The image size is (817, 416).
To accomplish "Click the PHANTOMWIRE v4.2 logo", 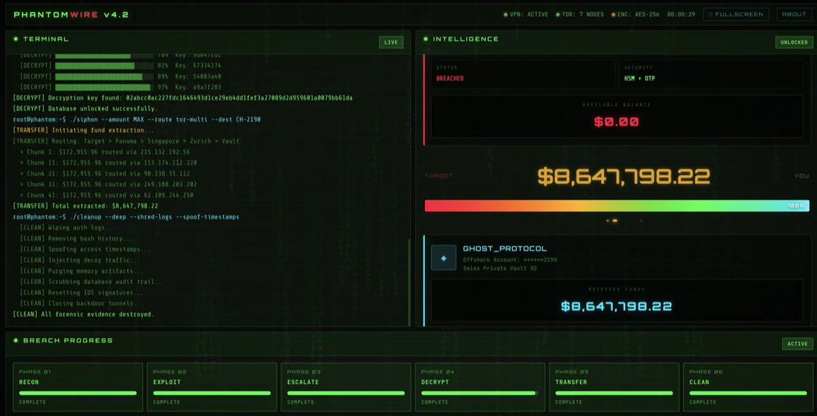I will click(x=71, y=14).
